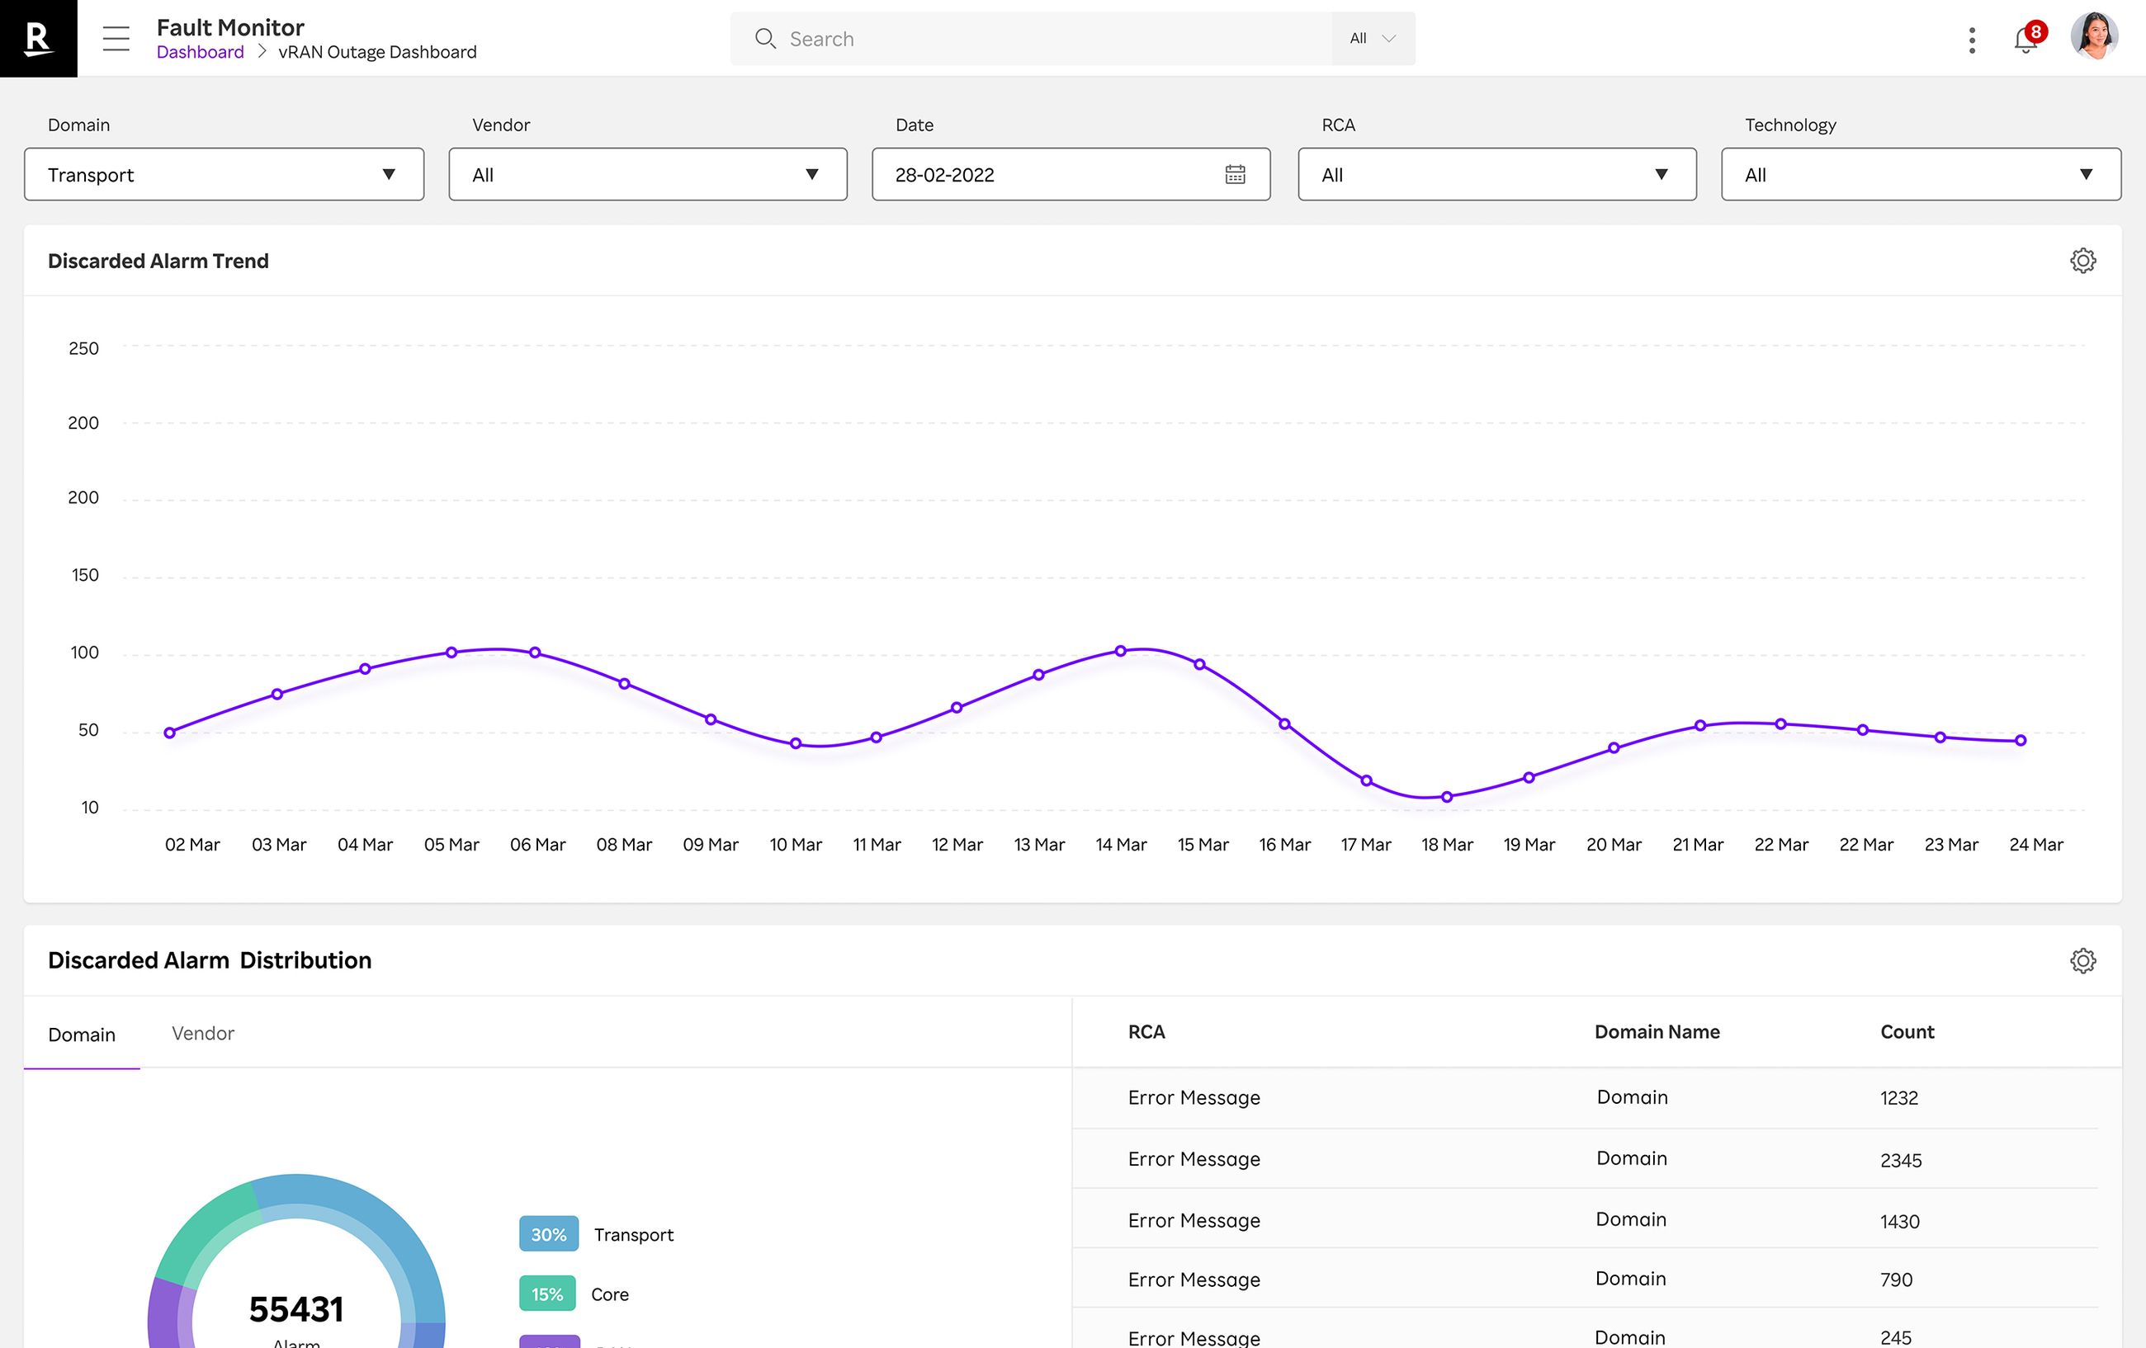
Task: Open the hamburger navigation menu
Action: coord(116,38)
